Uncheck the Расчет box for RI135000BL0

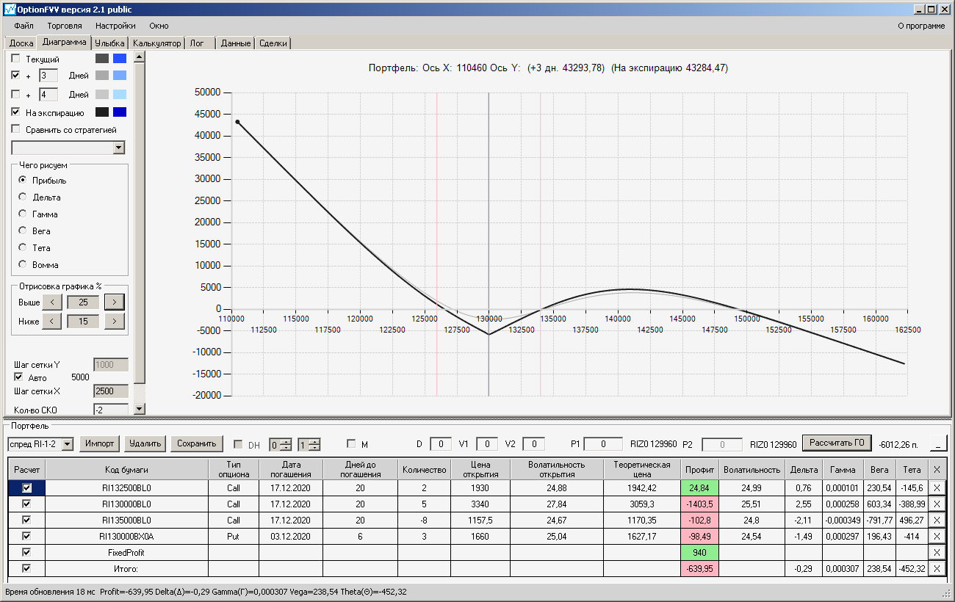(x=27, y=520)
